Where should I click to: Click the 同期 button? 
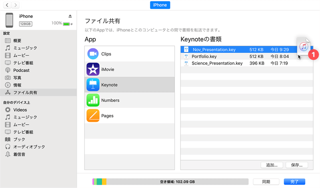[x=266, y=182]
